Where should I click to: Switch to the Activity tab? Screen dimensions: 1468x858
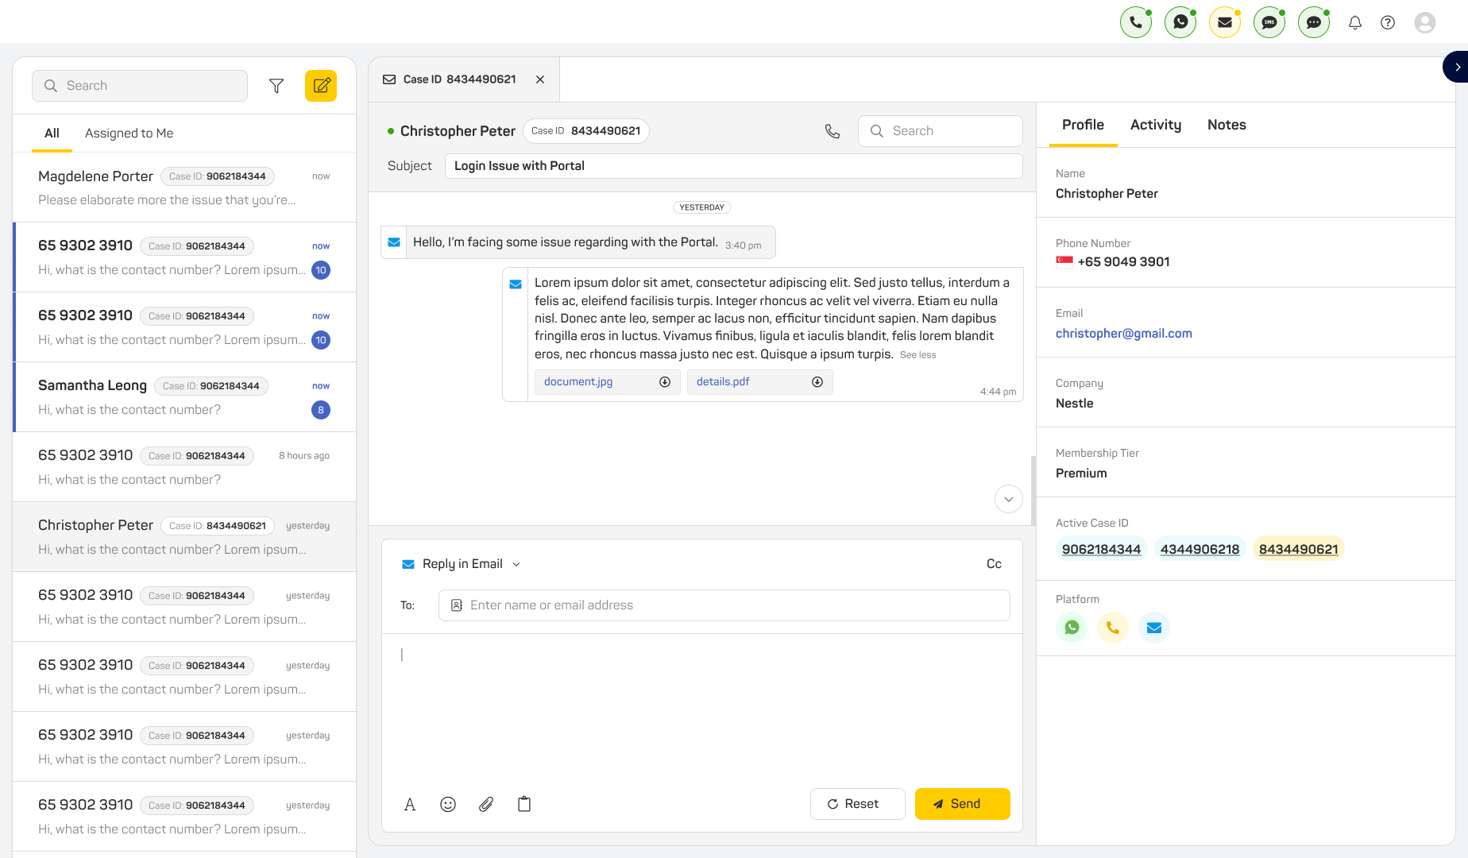click(x=1155, y=125)
